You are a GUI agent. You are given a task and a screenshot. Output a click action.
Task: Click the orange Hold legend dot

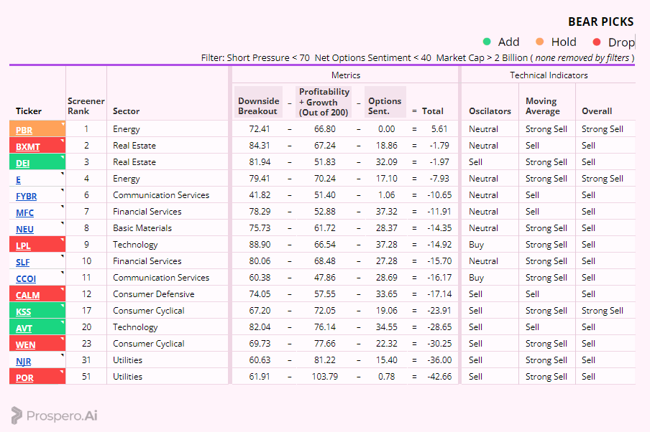pyautogui.click(x=540, y=42)
